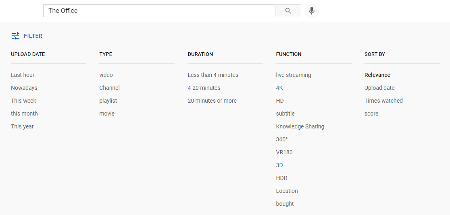The height and width of the screenshot is (215, 450).
Task: Click the filter sliders icon
Action: tap(16, 36)
